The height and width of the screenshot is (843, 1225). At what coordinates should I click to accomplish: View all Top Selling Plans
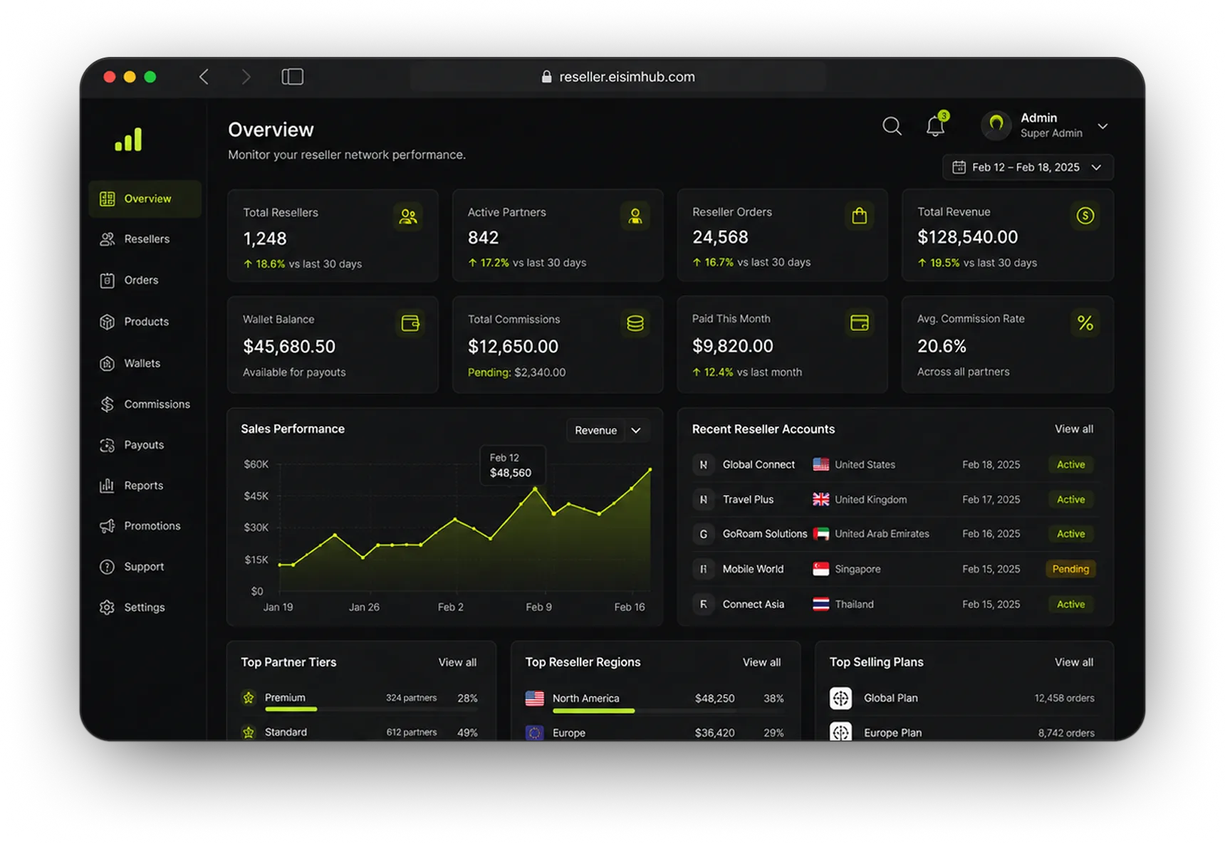tap(1073, 662)
